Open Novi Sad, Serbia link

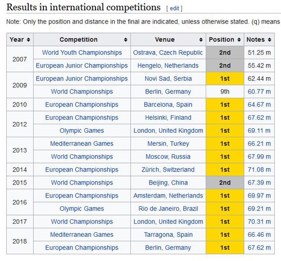click(x=168, y=79)
